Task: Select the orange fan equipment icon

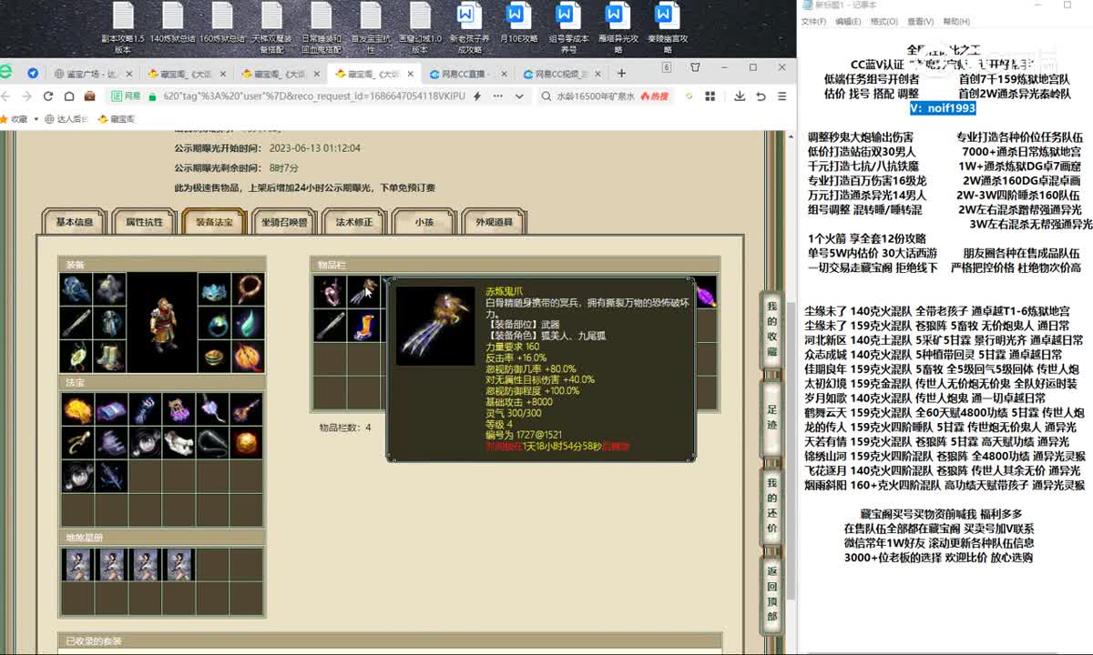Action: [247, 357]
